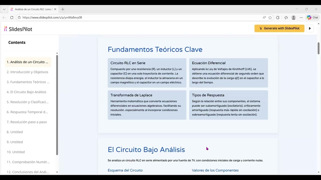Click the browser back arrow
Viewport: 321px width, 180px height.
4,17
